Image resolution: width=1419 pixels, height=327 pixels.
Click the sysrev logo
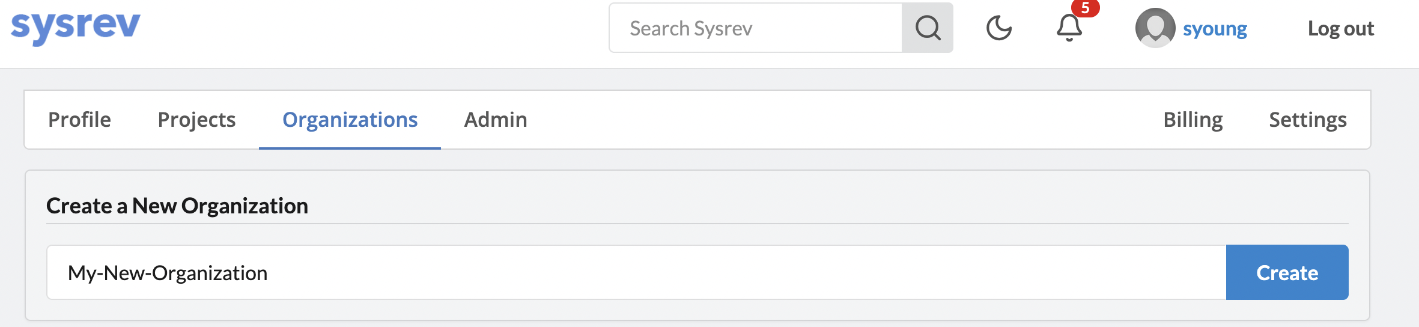click(76, 28)
